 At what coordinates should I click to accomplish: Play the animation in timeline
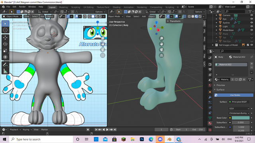107,129
